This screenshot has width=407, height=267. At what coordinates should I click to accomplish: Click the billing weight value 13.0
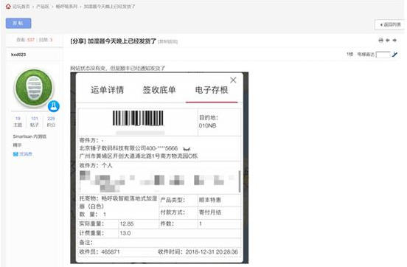click(125, 233)
